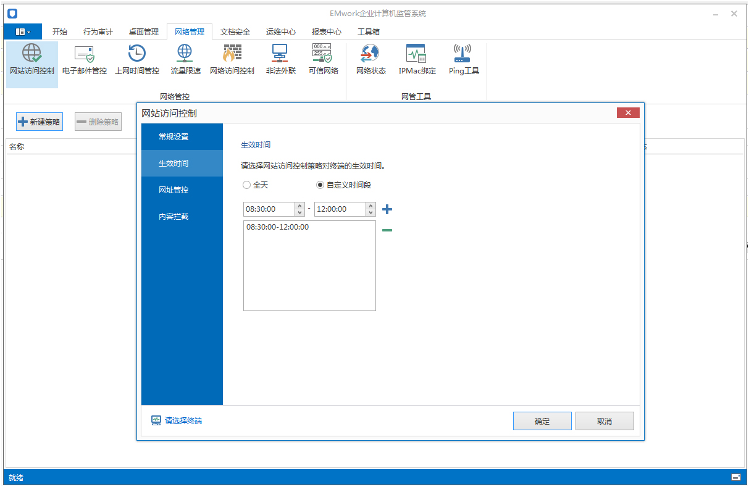Select the 08:30:00-12:00:00 list entry
The height and width of the screenshot is (487, 749).
[277, 227]
